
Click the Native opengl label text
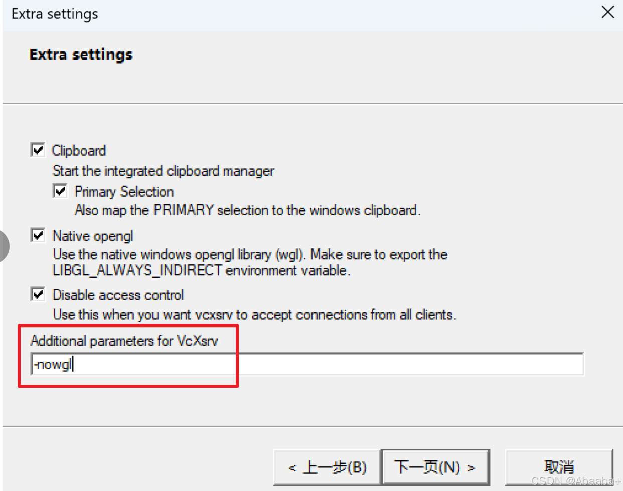click(x=93, y=236)
